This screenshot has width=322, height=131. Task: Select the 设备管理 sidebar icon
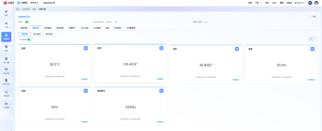coord(6,35)
